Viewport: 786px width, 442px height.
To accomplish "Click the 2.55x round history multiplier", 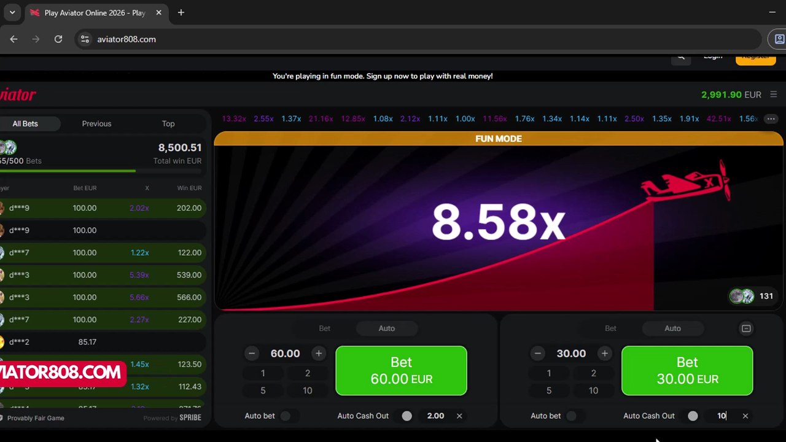I will coord(263,118).
